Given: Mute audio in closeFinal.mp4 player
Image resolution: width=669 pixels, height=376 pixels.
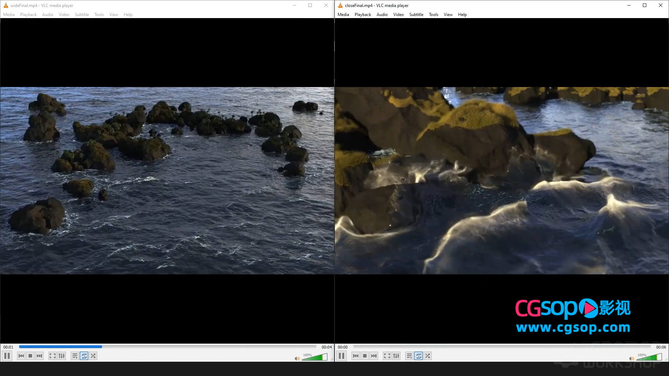Looking at the screenshot, I should (x=631, y=358).
